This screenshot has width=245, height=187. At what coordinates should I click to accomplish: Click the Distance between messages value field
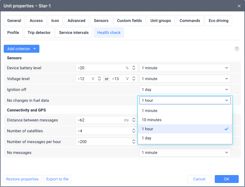[107, 120]
